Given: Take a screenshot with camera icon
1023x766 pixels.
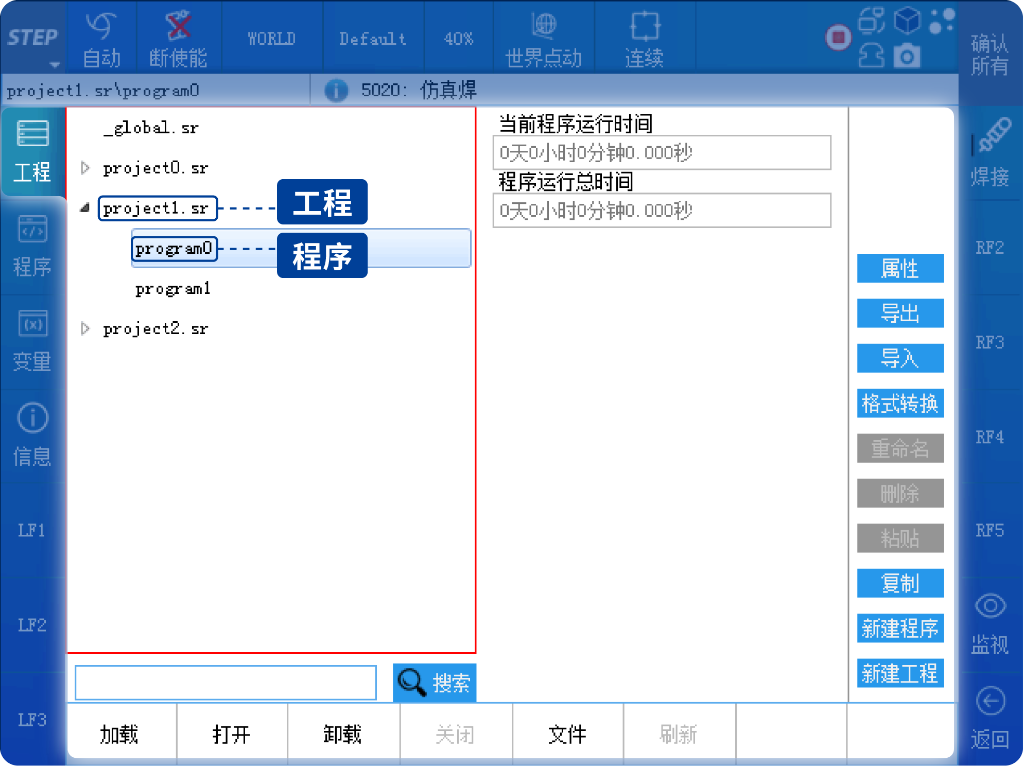Looking at the screenshot, I should pyautogui.click(x=907, y=56).
